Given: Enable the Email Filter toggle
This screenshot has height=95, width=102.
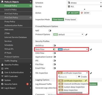Looking at the screenshot, I should click(x=54, y=68).
